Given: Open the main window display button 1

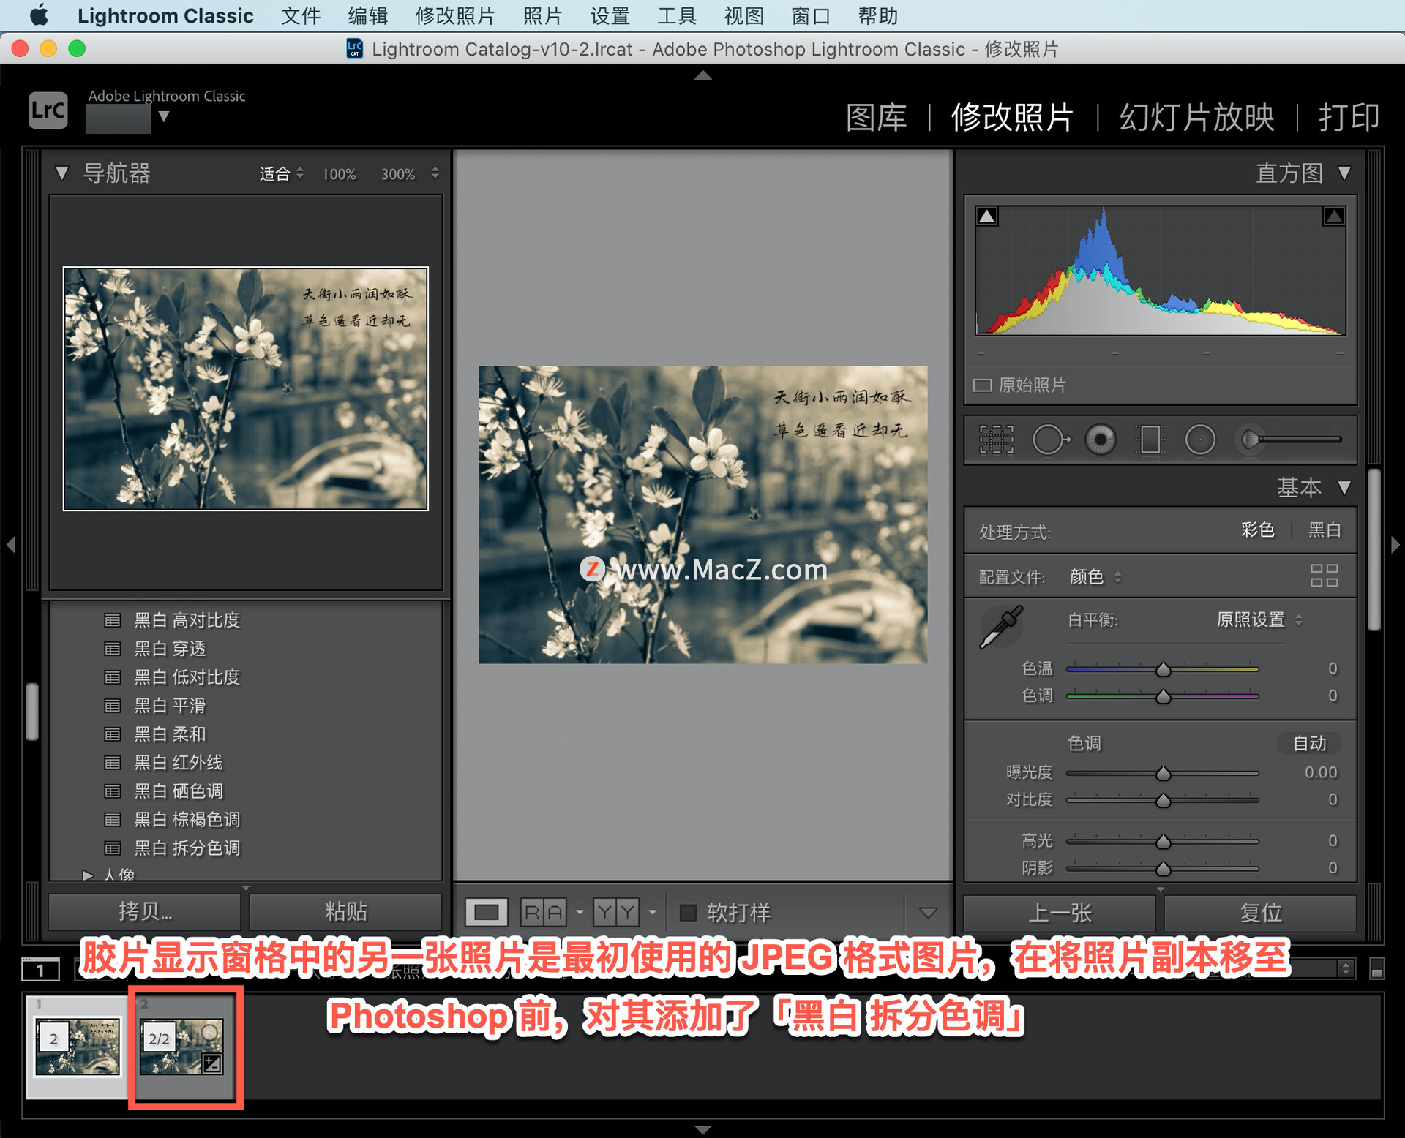Looking at the screenshot, I should point(40,971).
